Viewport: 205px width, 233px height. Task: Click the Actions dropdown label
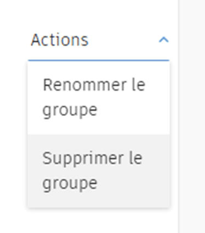click(x=60, y=40)
